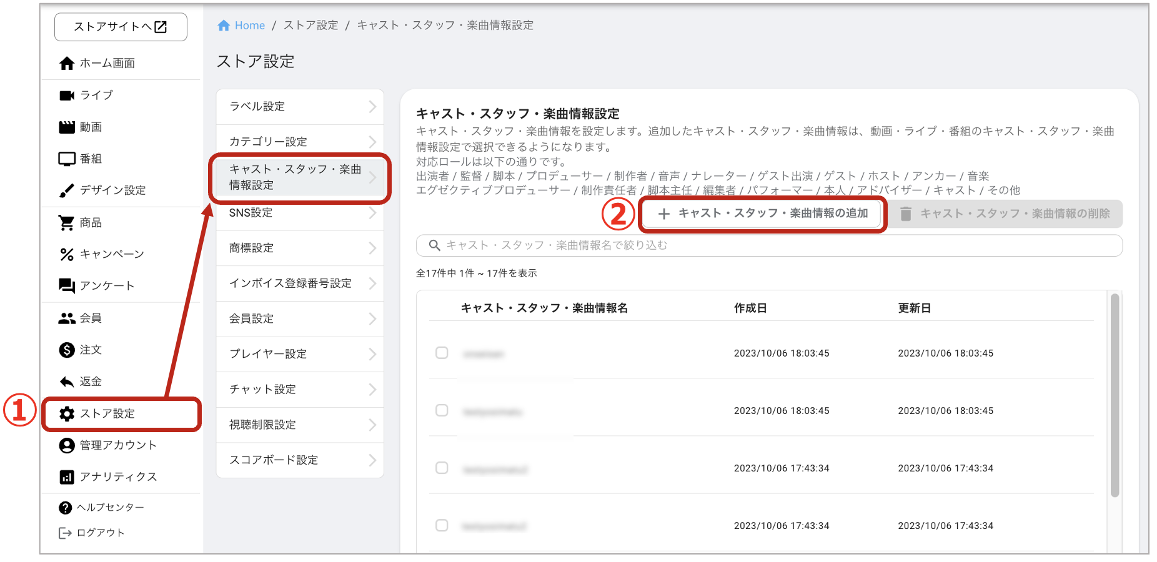1157x562 pixels.
Task: Select キャスト・スタッフ・楽曲情報設定 menu item
Action: (x=300, y=177)
